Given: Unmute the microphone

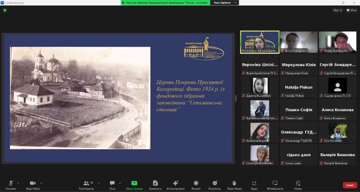Looking at the screenshot, I should [11, 185].
